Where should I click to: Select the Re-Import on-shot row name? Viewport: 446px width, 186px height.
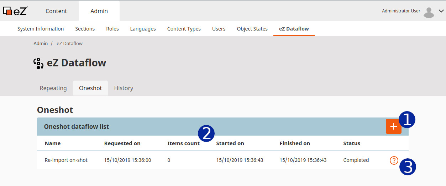[66, 160]
